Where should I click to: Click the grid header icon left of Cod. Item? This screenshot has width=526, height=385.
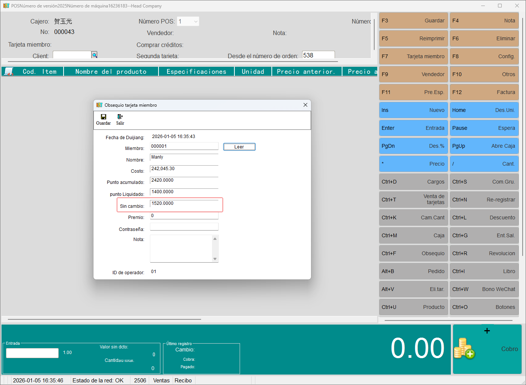9,71
